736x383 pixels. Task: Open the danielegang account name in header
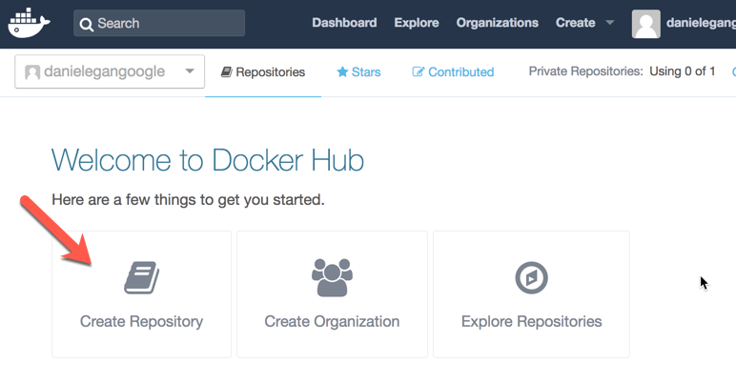click(701, 23)
